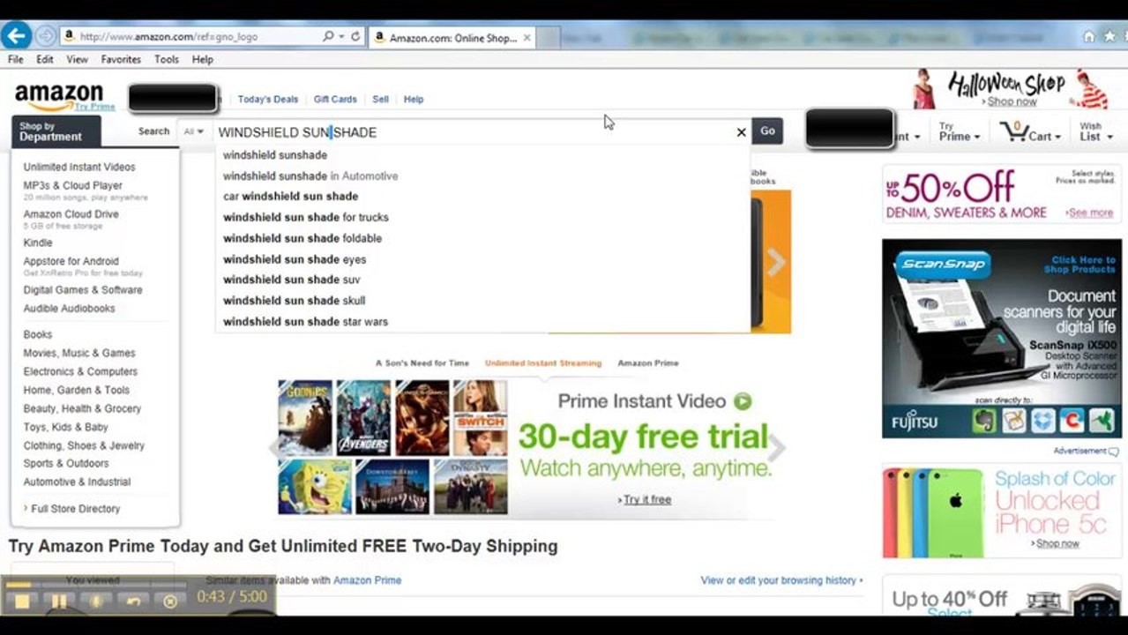The width and height of the screenshot is (1128, 635).
Task: Select the Amazon Prime slide tab
Action: [x=648, y=363]
